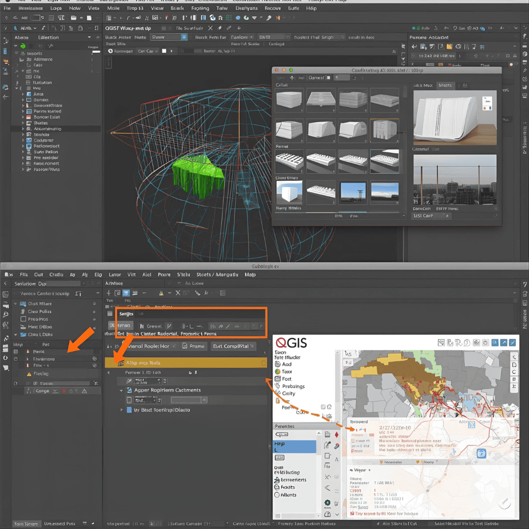
Task: Click the X icon beside the QGIST title
Action: [x=210, y=28]
